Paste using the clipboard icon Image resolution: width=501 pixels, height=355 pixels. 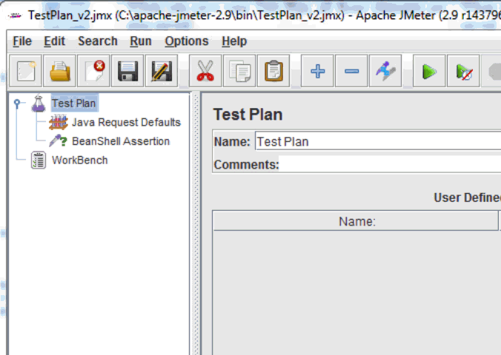pos(273,72)
